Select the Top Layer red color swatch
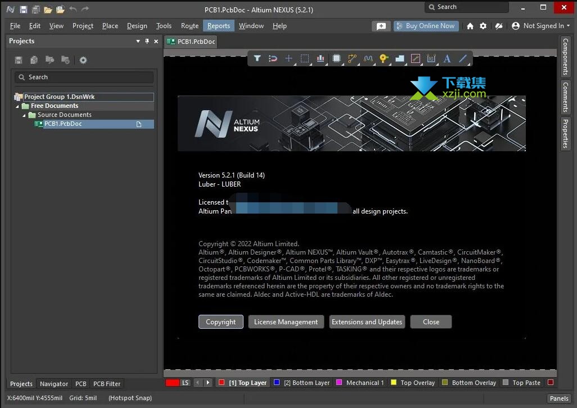 [222, 382]
